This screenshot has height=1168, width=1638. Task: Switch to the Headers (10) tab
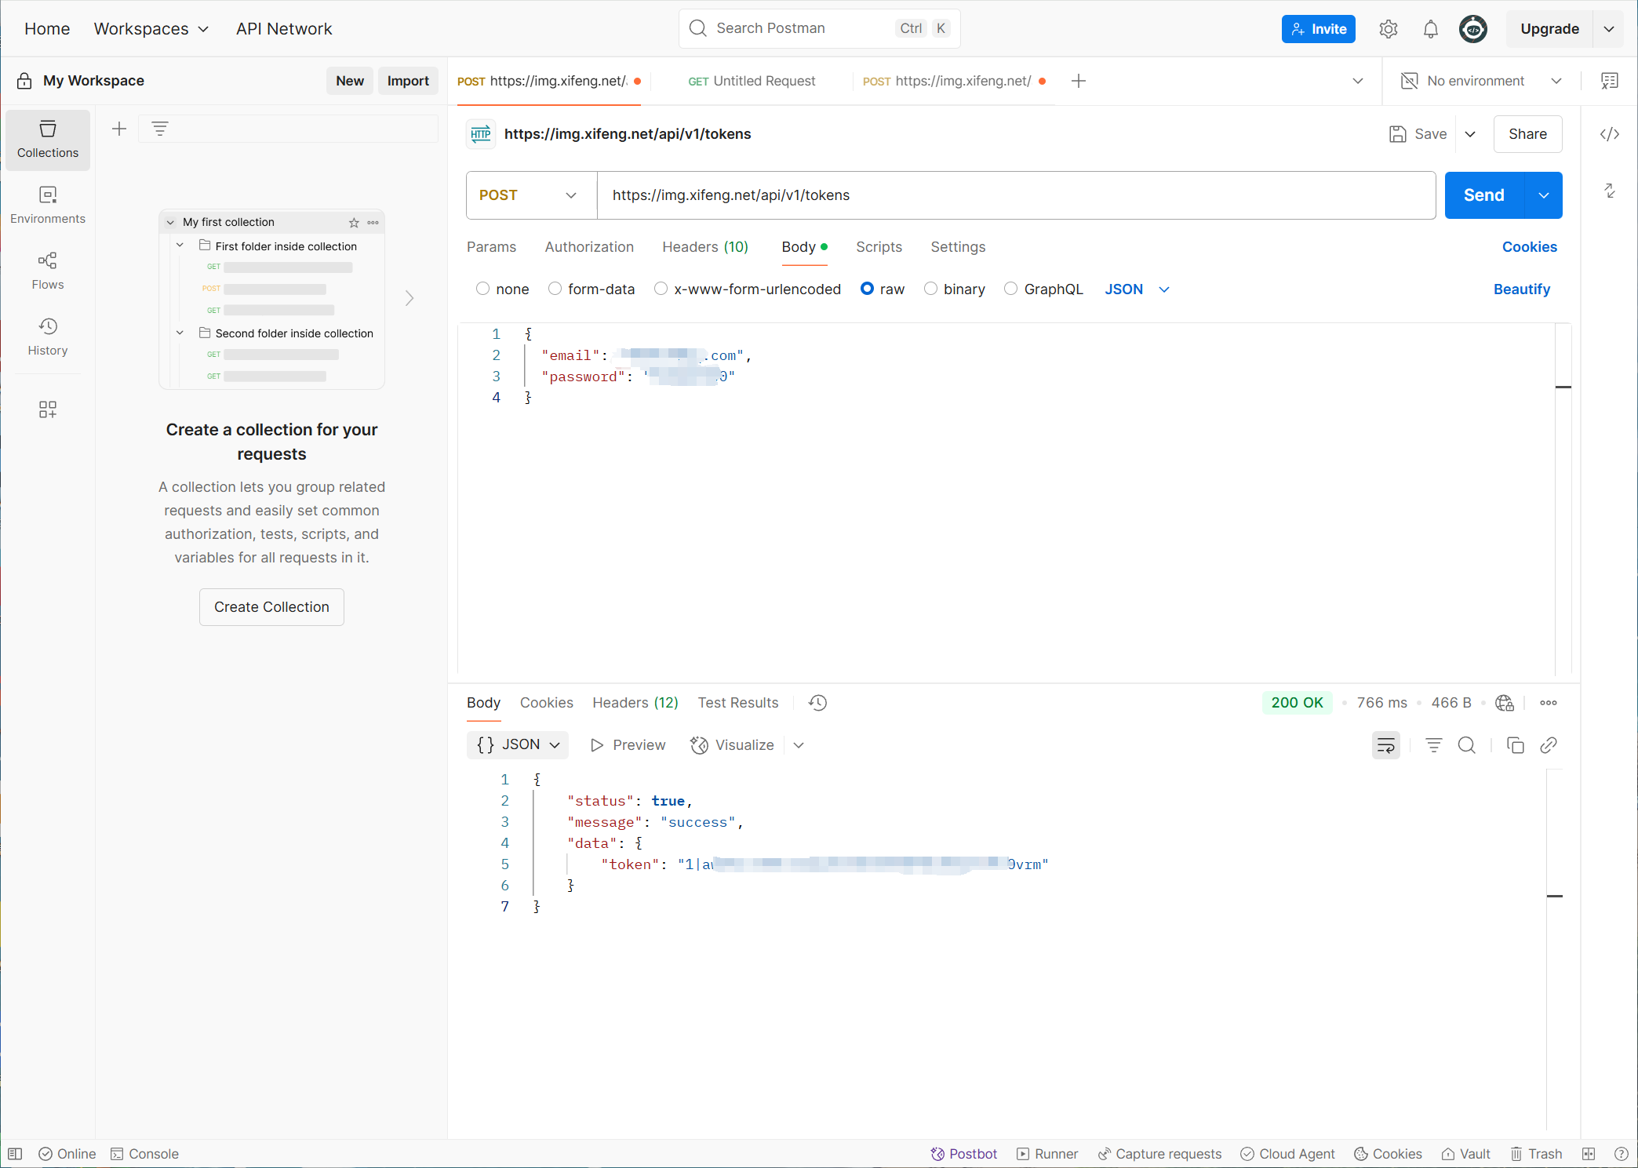tap(704, 247)
